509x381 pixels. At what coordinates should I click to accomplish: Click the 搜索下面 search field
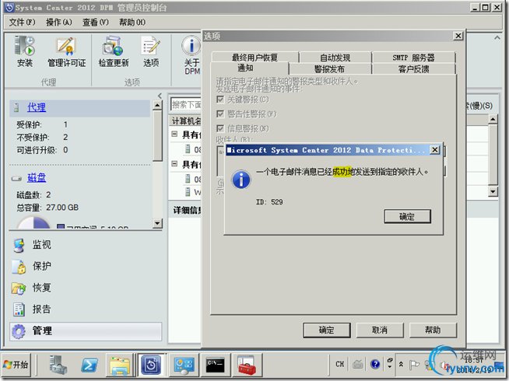tap(186, 104)
